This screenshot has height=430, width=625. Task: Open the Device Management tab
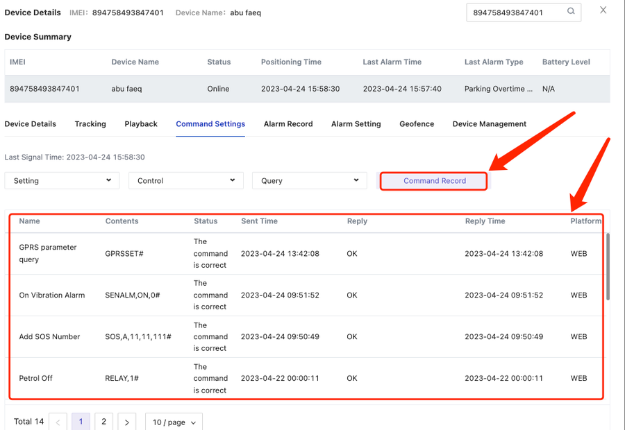pyautogui.click(x=489, y=124)
